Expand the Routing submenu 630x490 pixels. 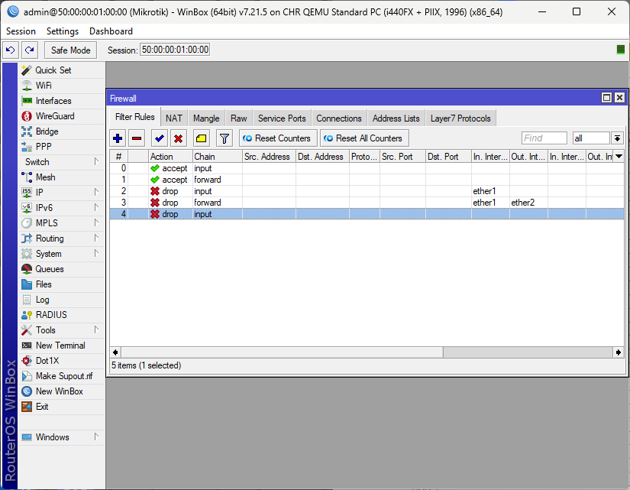tap(62, 239)
